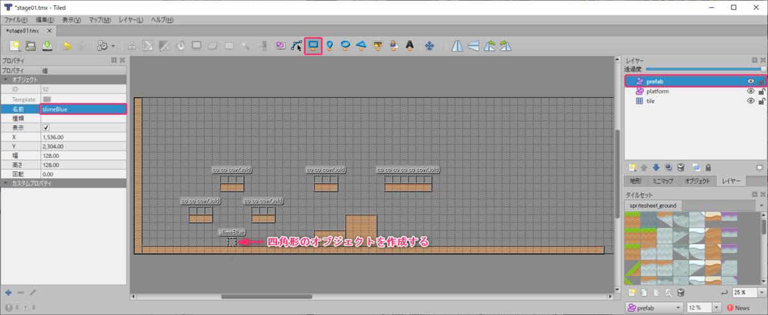Select the tile layer row
768x315 pixels.
pyautogui.click(x=696, y=101)
